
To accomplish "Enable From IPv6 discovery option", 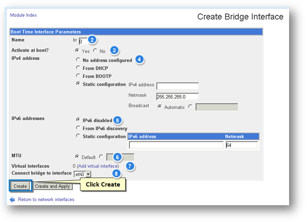I will click(78, 128).
